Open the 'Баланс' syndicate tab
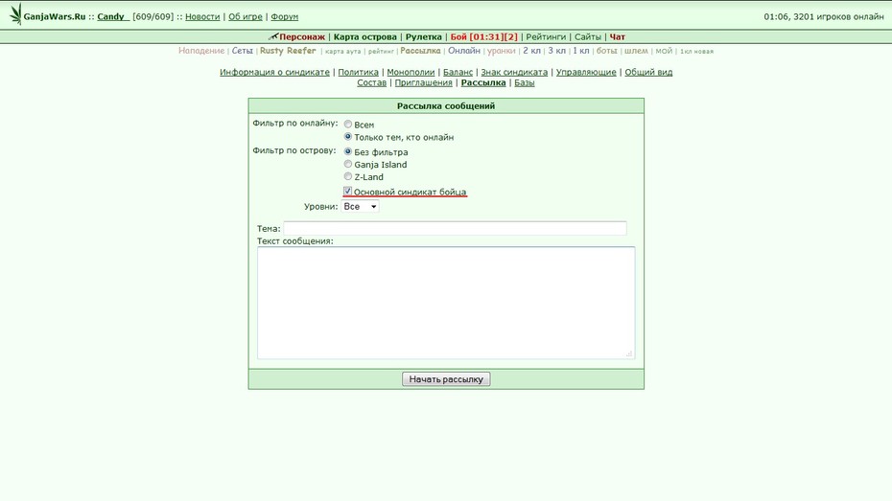 click(x=458, y=72)
